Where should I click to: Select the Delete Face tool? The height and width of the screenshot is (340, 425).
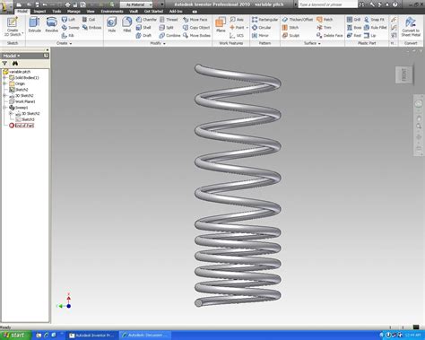point(330,36)
